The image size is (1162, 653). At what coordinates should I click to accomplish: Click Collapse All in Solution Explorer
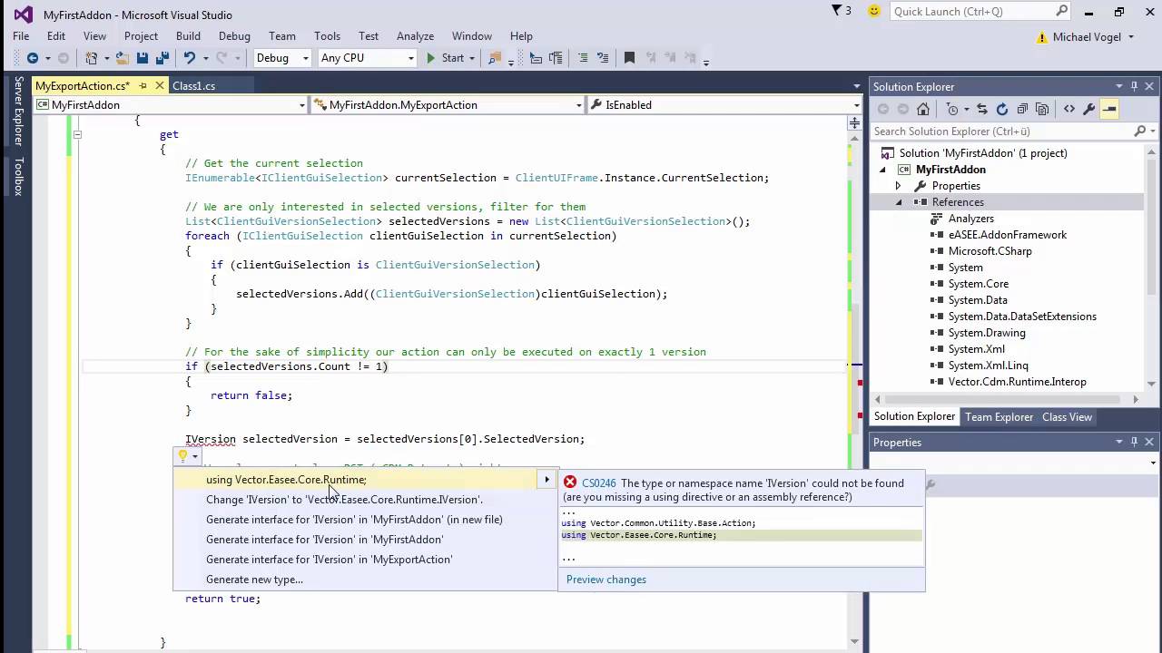tap(1022, 109)
